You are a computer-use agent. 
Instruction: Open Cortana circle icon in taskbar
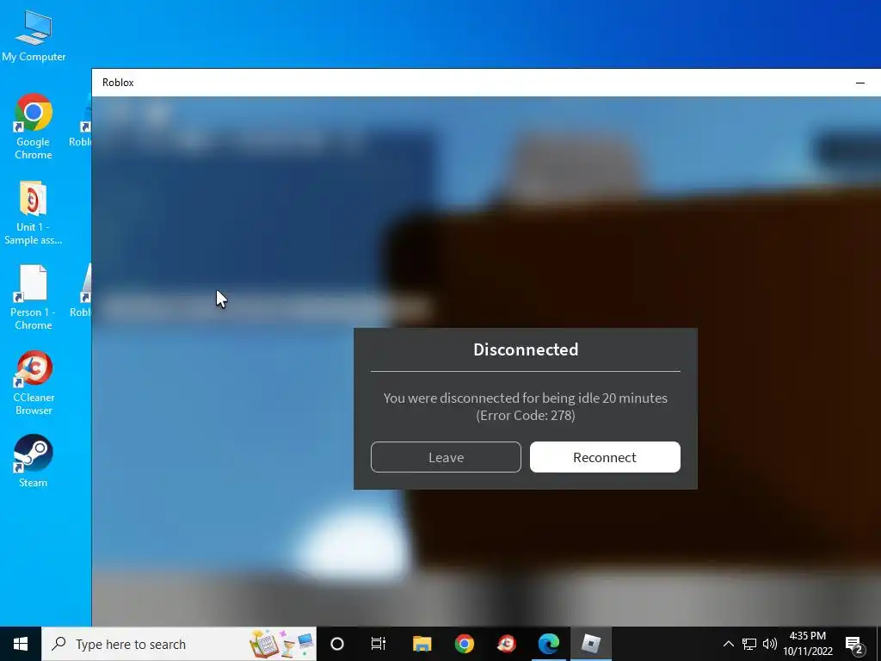(337, 644)
